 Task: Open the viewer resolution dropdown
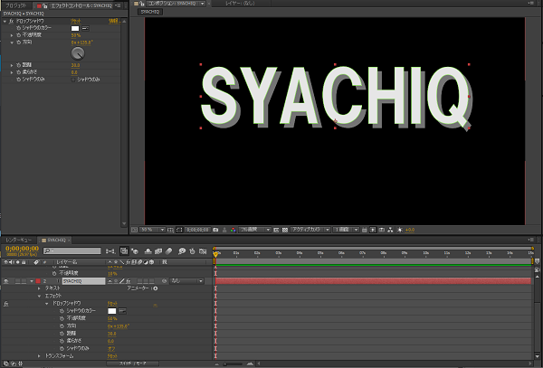tap(253, 229)
